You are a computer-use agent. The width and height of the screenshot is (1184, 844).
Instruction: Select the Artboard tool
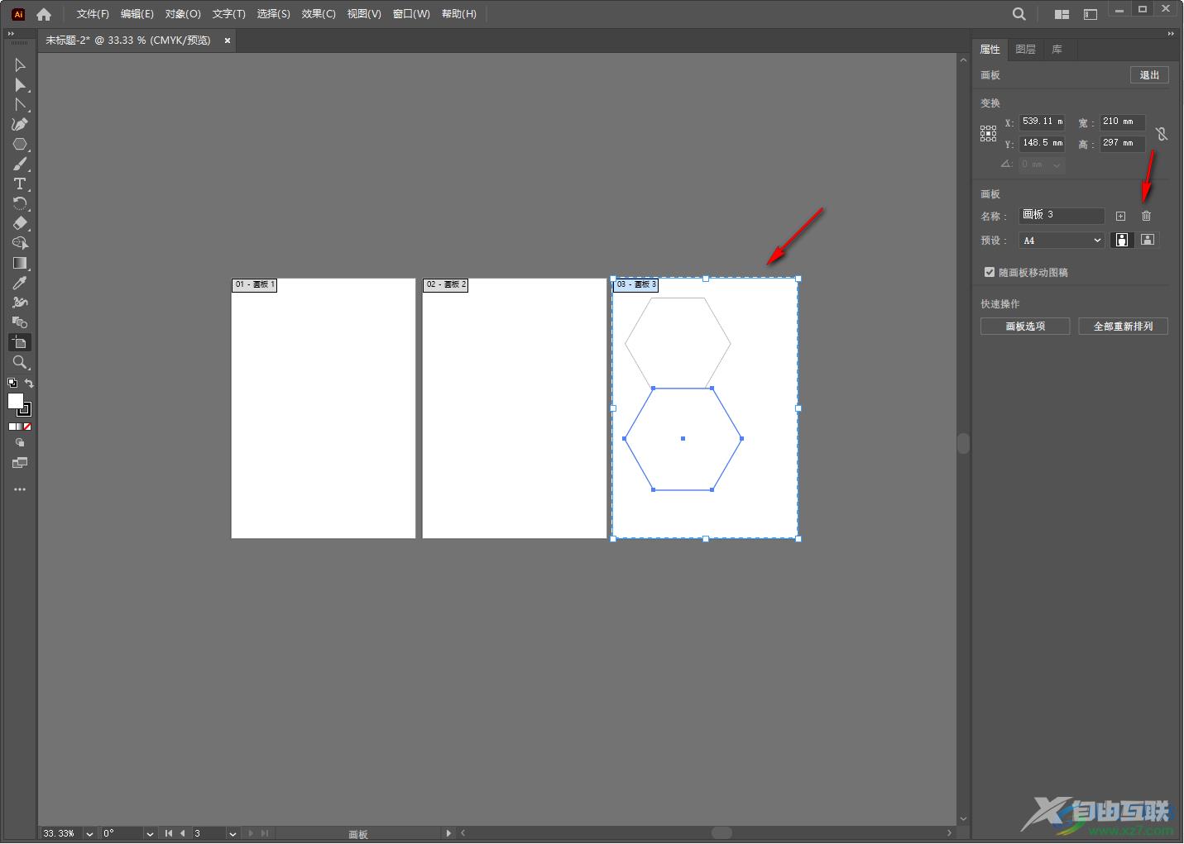click(x=20, y=342)
